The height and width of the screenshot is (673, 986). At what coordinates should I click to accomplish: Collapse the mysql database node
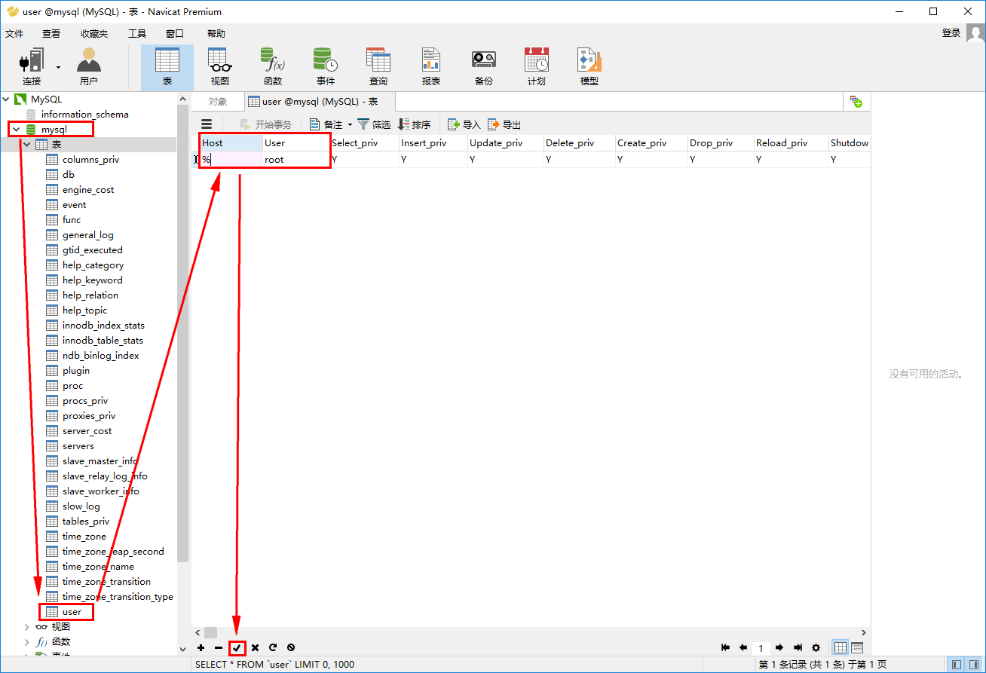click(x=16, y=129)
